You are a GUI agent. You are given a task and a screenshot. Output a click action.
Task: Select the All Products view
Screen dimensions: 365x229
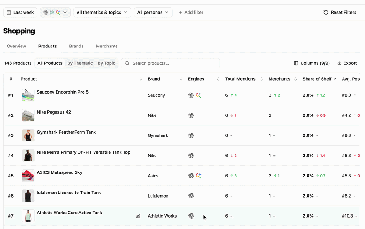point(50,63)
